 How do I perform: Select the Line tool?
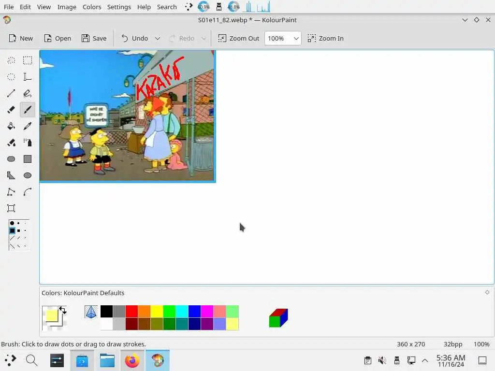coord(11,93)
